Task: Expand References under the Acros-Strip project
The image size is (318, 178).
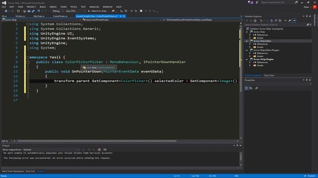Action: pos(250,35)
